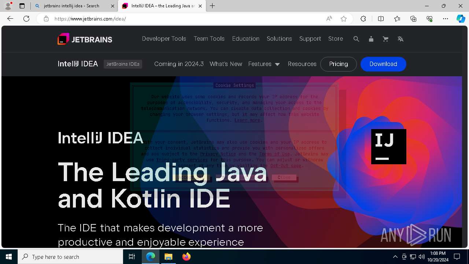Viewport: 469px width, 264px height.
Task: Expand the Features dropdown
Action: tap(264, 64)
